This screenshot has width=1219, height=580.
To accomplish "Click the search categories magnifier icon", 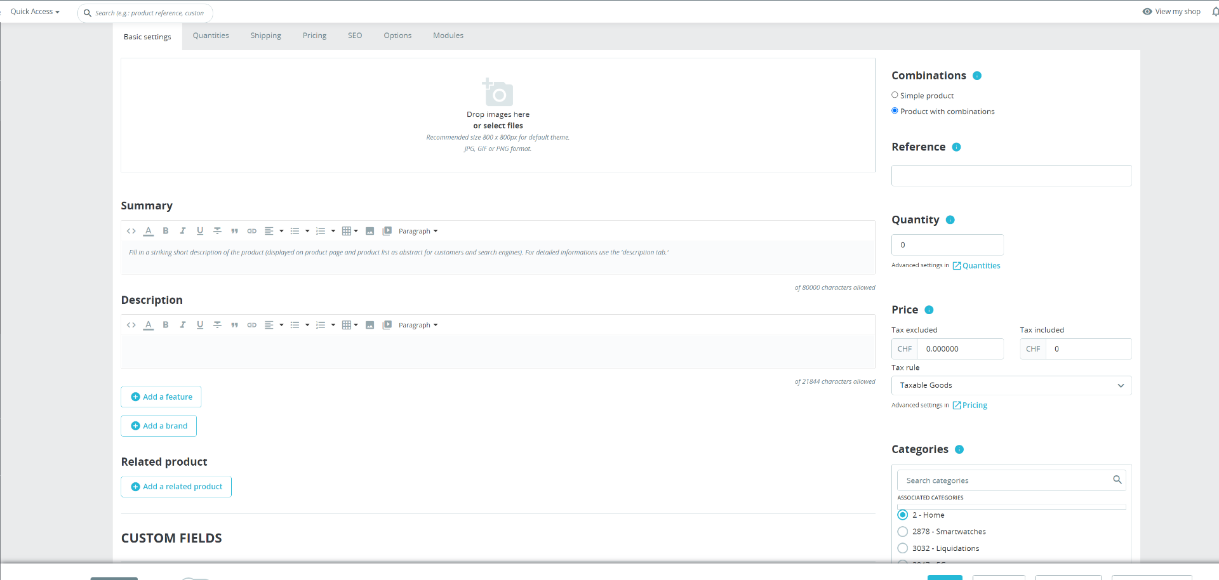I will 1117,480.
